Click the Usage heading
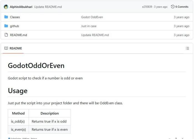Viewport: 194px width, 139px height. click(18, 91)
